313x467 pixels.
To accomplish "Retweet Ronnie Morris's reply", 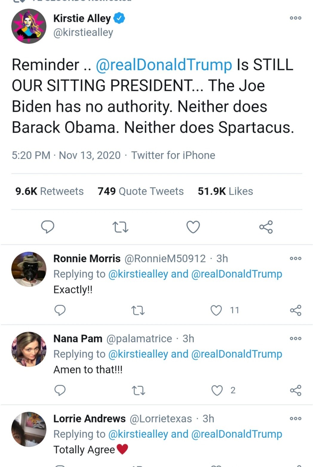I will click(138, 310).
